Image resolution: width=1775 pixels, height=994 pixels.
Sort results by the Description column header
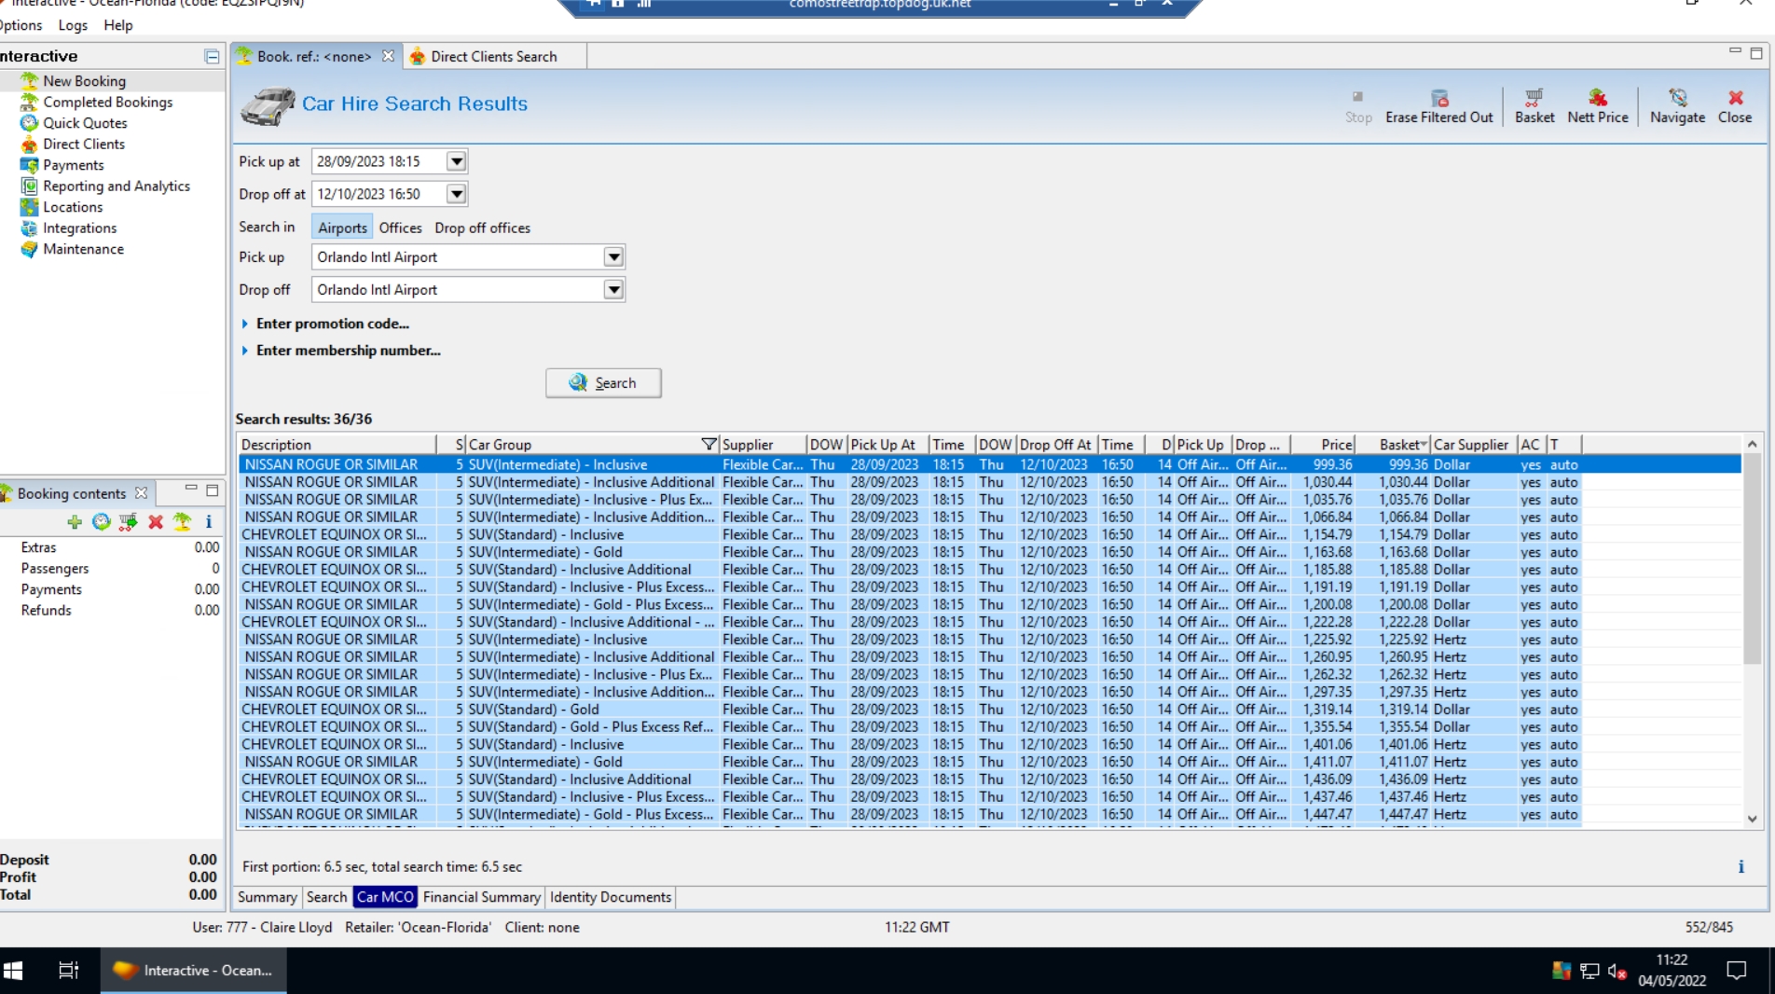[x=337, y=445]
